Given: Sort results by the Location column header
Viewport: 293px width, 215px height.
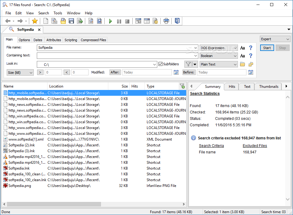Looking at the screenshot, I should (78, 86).
